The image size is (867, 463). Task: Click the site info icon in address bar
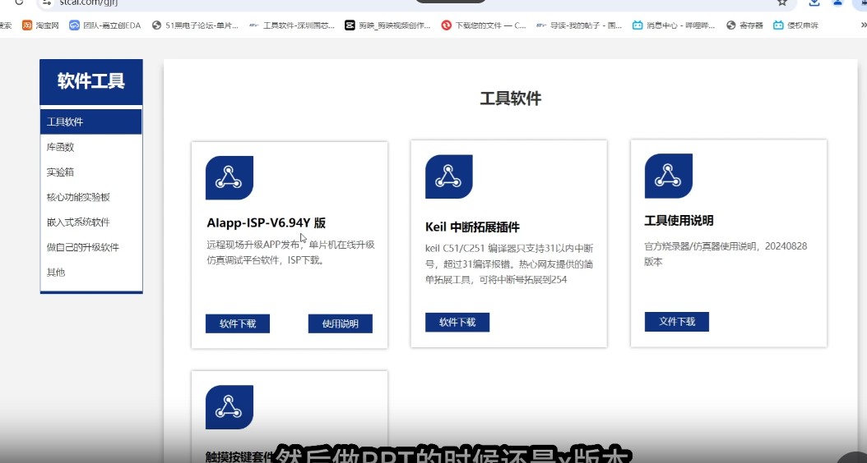click(47, 2)
